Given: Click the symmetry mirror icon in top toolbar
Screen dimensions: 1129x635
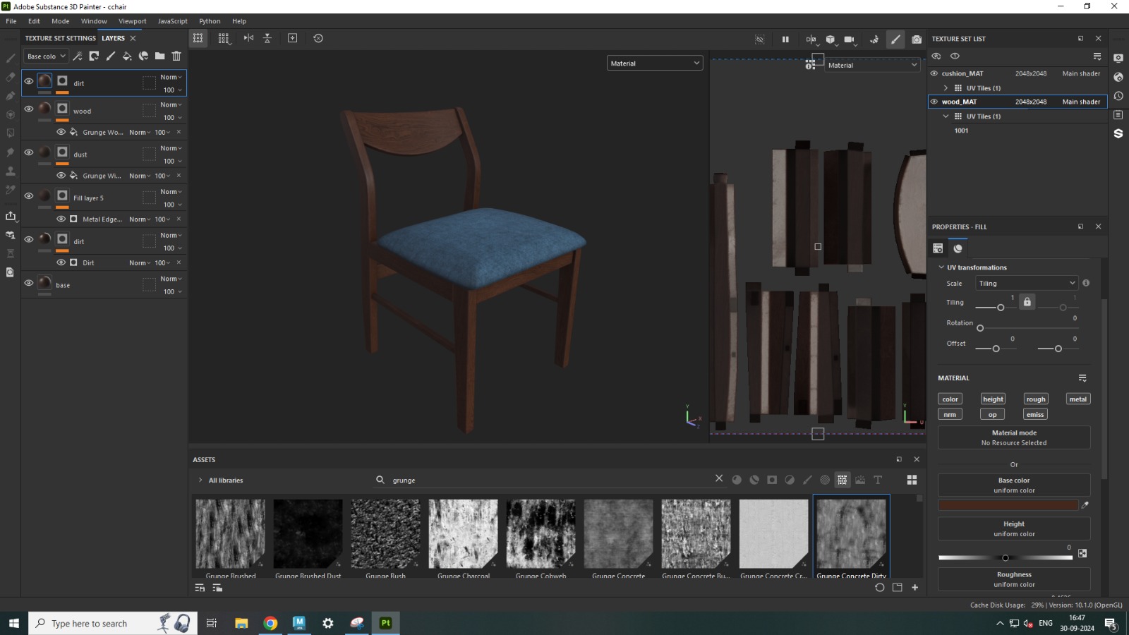Looking at the screenshot, I should [248, 38].
